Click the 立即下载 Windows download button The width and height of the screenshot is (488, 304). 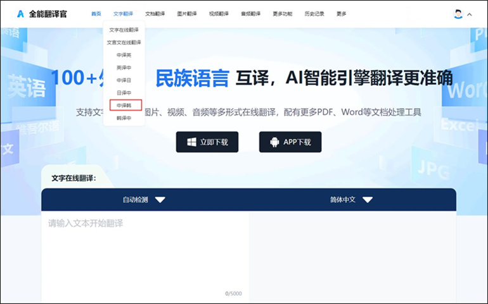coord(207,142)
